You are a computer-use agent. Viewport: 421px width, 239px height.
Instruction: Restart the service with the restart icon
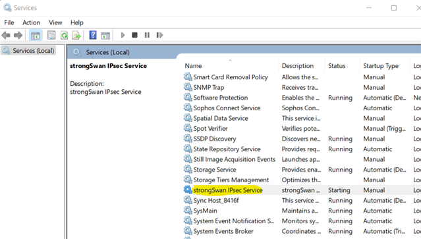click(159, 35)
